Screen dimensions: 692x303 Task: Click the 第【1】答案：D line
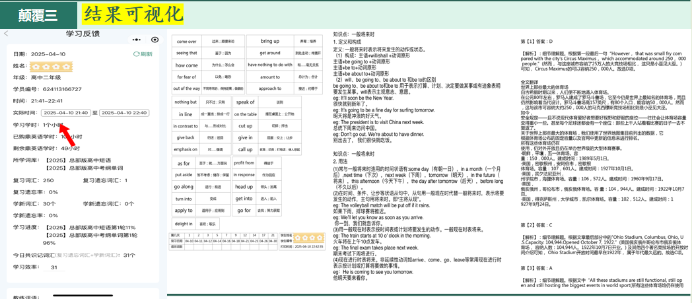click(537, 42)
